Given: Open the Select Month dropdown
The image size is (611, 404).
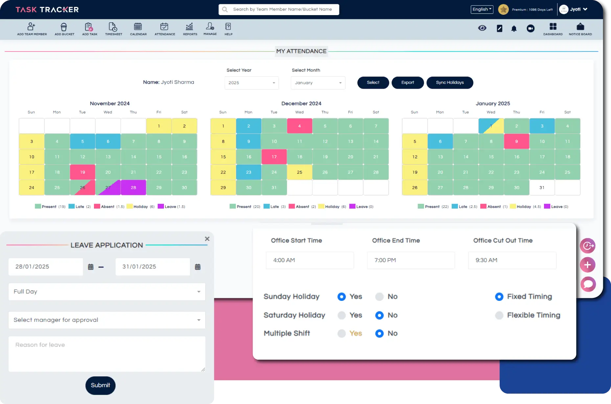Looking at the screenshot, I should [x=318, y=83].
